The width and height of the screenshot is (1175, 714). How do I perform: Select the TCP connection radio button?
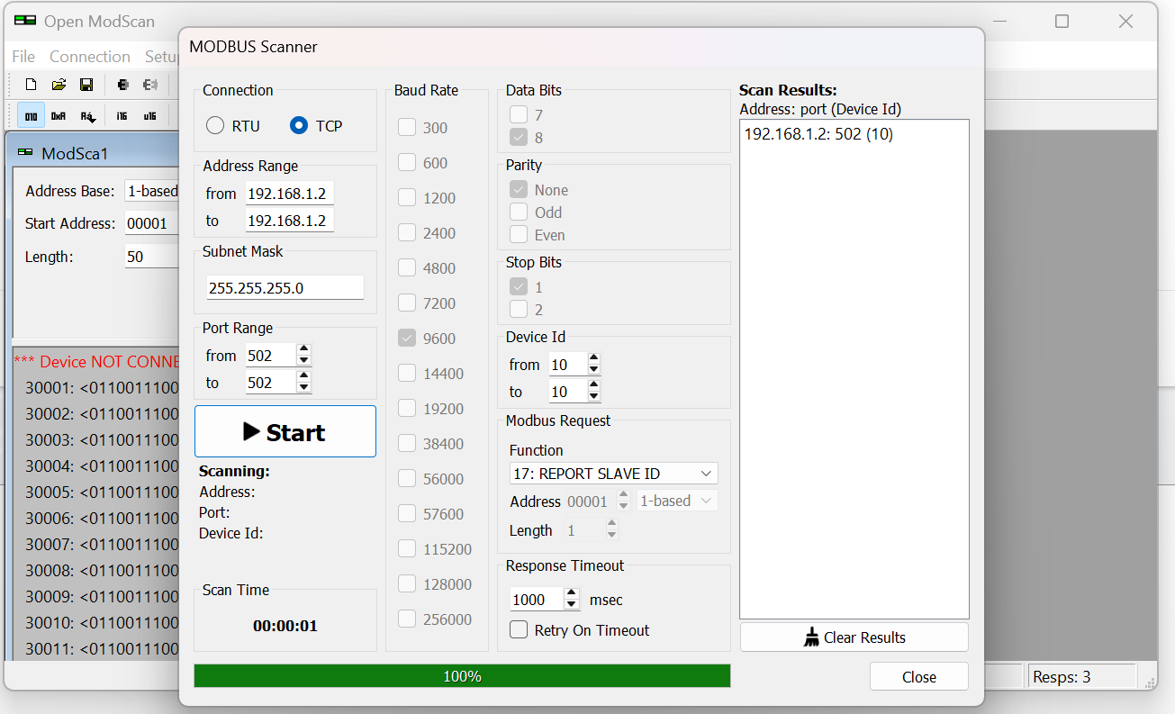click(299, 126)
